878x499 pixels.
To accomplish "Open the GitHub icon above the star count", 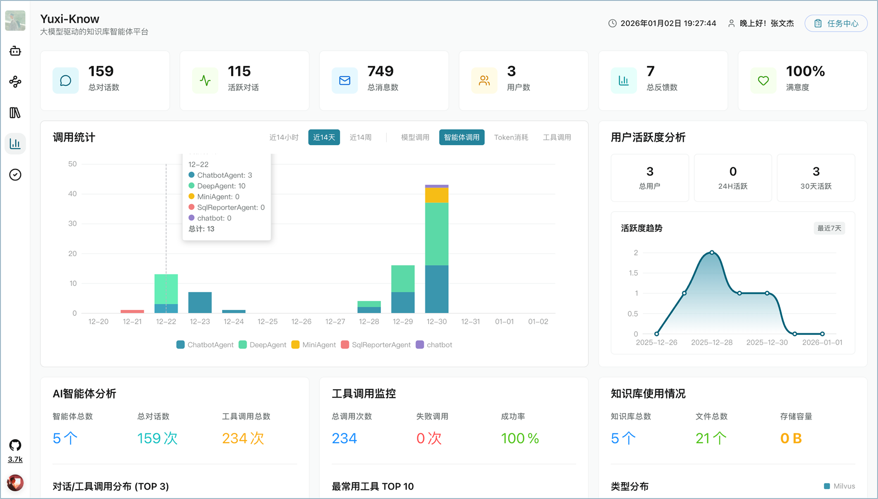I will [14, 444].
